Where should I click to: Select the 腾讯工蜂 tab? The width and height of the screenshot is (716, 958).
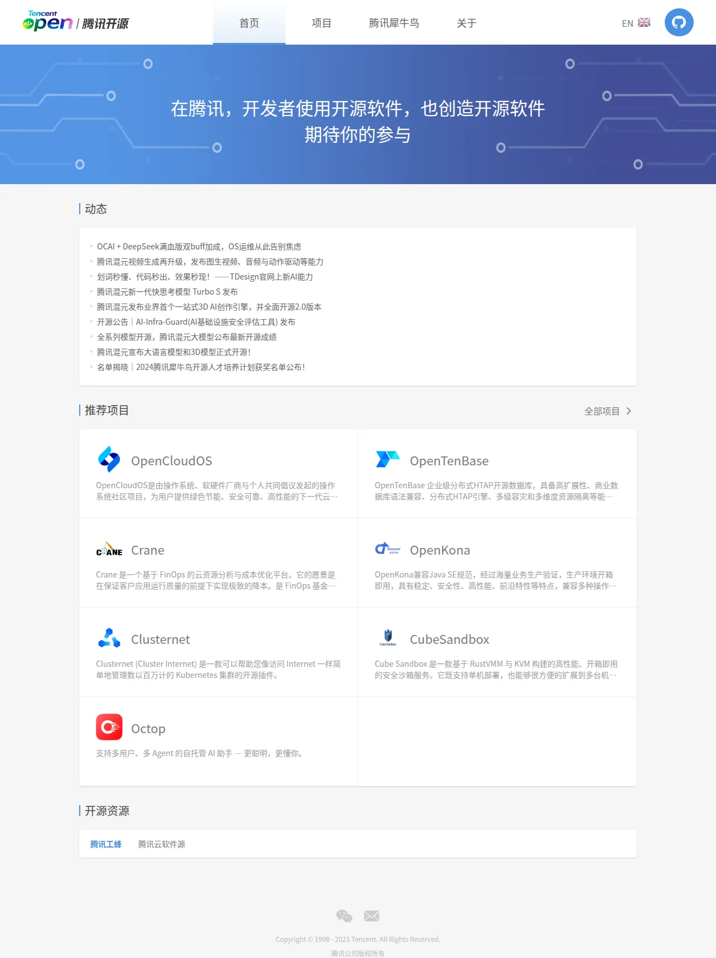[106, 844]
